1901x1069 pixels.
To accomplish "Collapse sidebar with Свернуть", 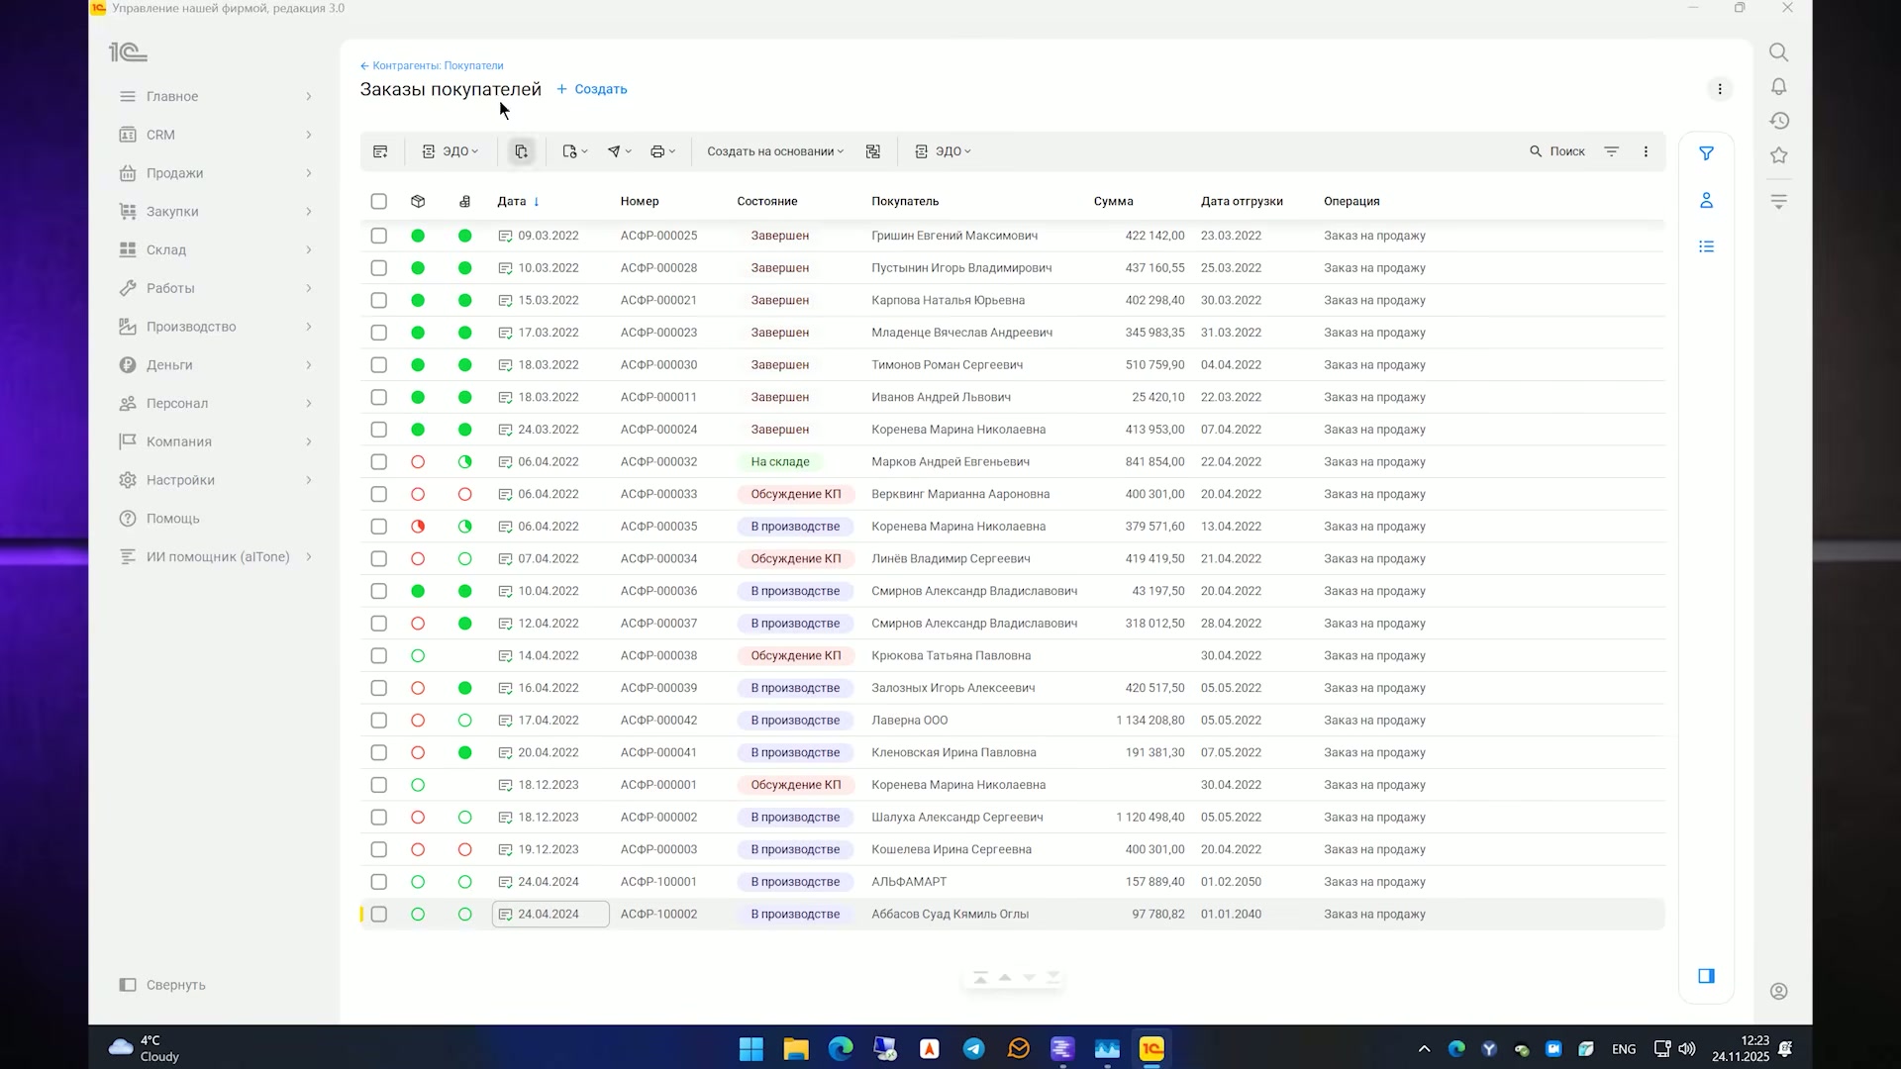I will (x=162, y=985).
